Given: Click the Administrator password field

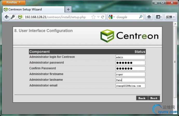Looking at the screenshot, I should 130,63.
